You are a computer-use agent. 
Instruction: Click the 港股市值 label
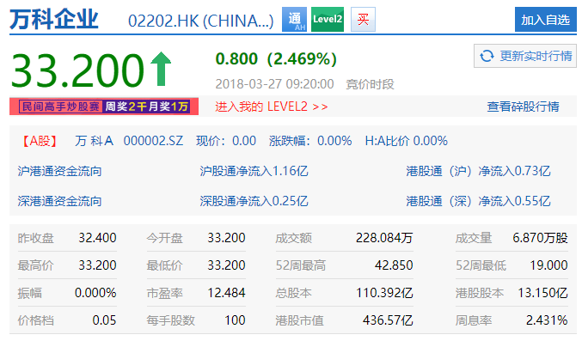click(x=299, y=320)
